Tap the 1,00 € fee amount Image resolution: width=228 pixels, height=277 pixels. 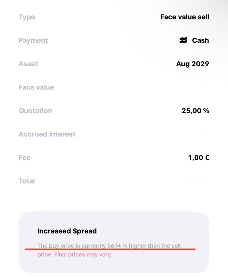pyautogui.click(x=199, y=158)
